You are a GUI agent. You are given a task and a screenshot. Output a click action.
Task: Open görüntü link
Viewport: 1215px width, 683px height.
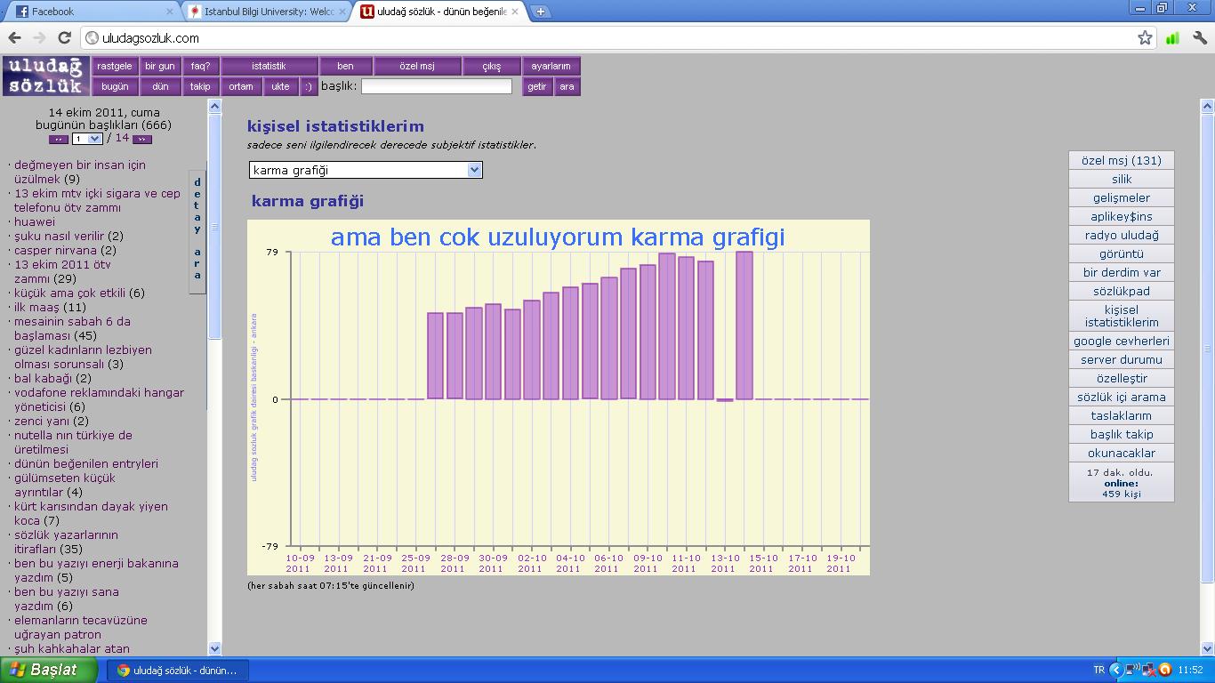[1122, 253]
